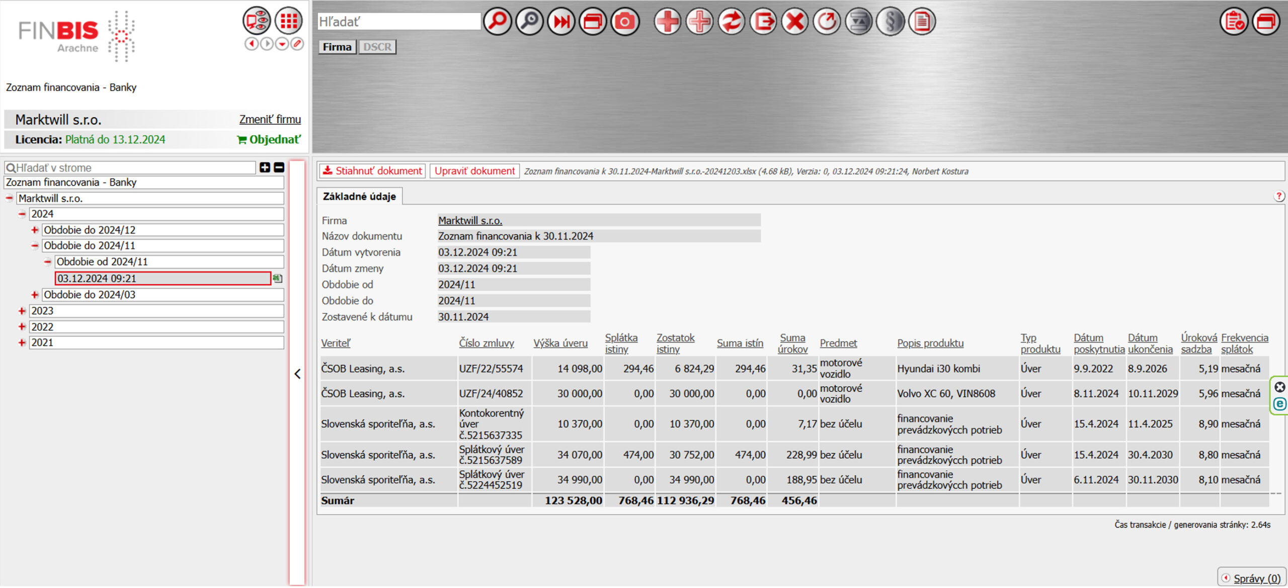Expand the 2021 tree node

coord(22,343)
